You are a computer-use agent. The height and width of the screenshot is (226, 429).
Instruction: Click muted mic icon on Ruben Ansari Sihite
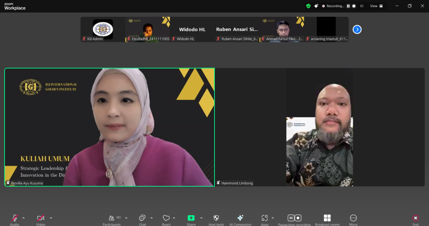[218, 39]
